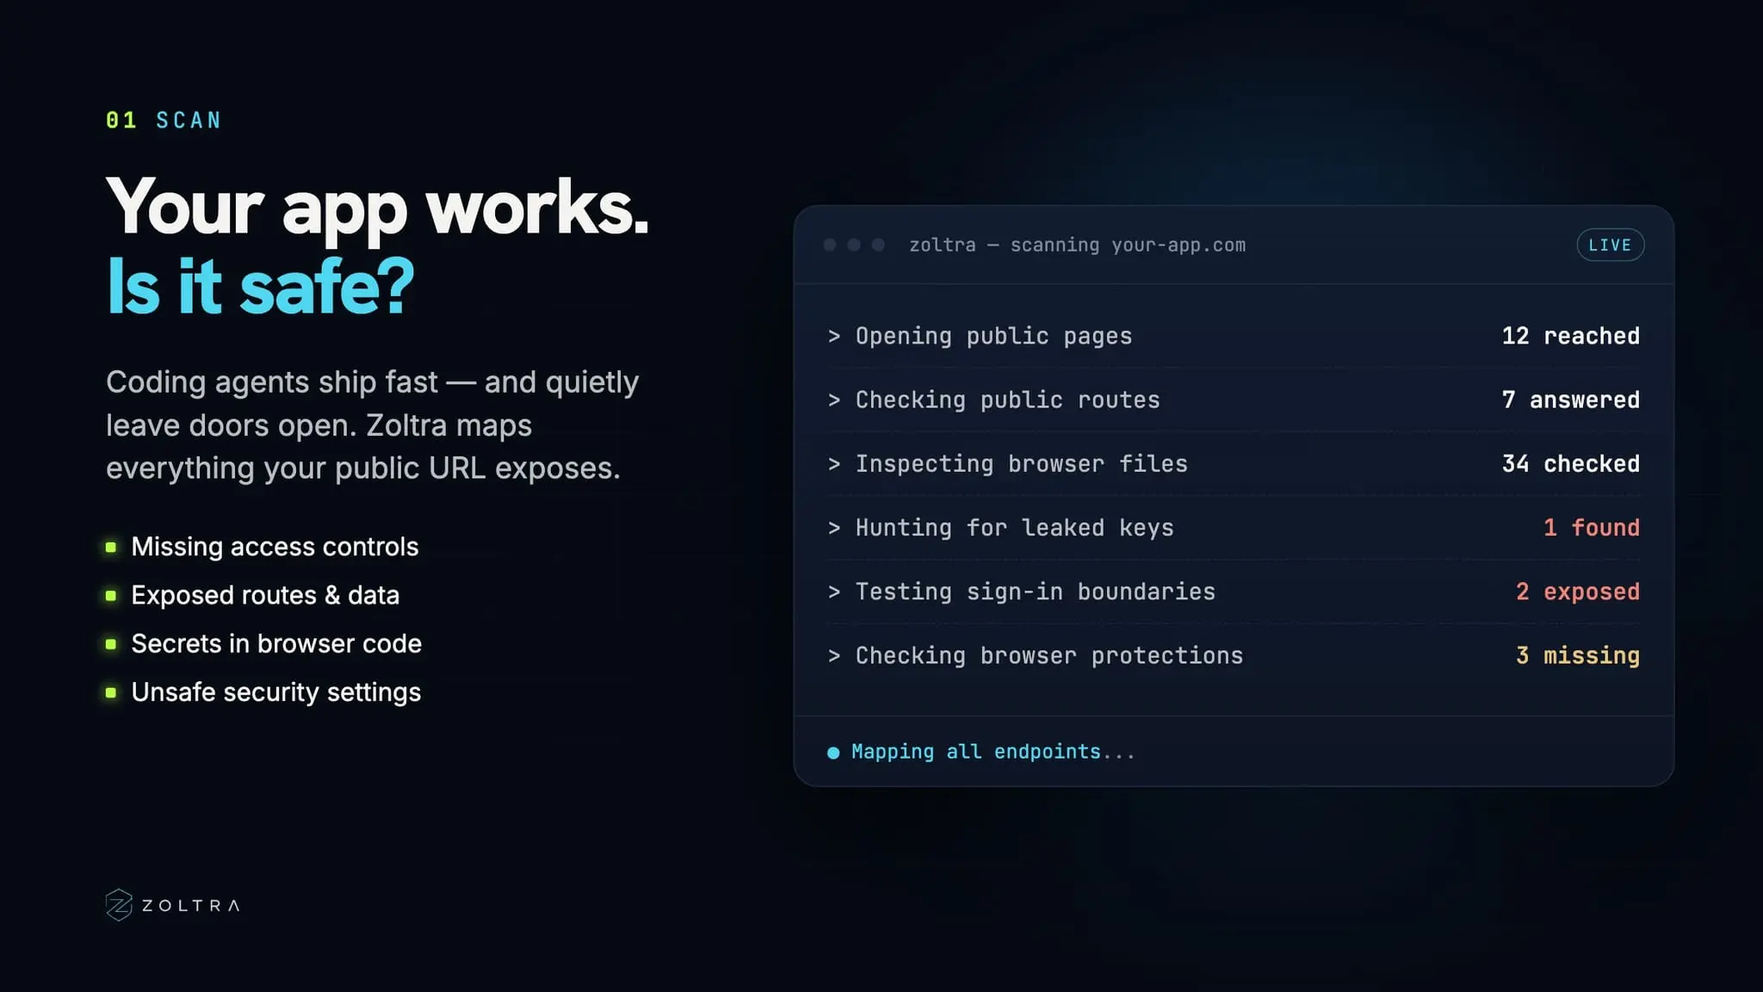Click the prompt arrow before Hunting for leaked keys
The image size is (1763, 992).
coord(833,528)
